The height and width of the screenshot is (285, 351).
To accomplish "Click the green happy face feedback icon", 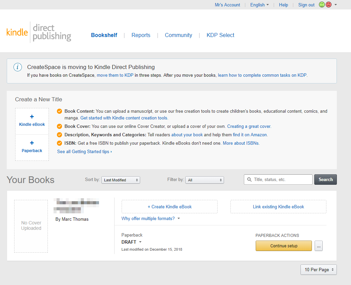I will (322, 4).
